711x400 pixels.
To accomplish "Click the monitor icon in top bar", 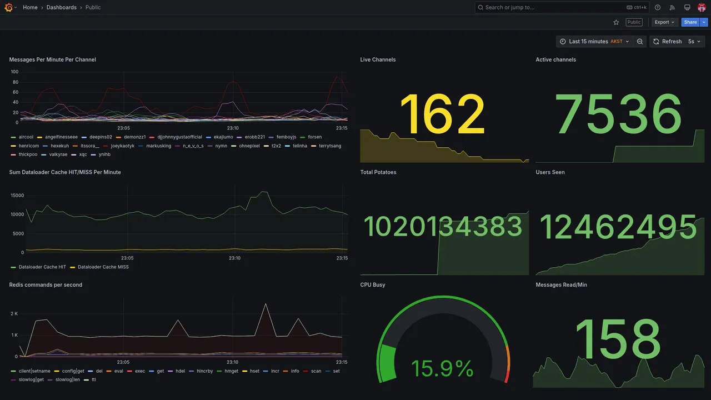I will [687, 7].
